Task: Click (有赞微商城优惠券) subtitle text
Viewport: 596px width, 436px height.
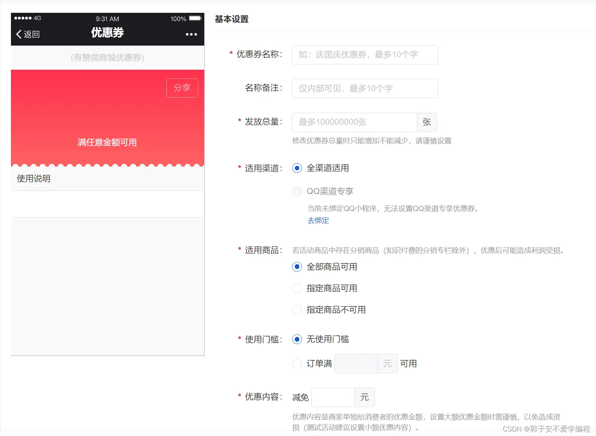Action: coord(108,58)
